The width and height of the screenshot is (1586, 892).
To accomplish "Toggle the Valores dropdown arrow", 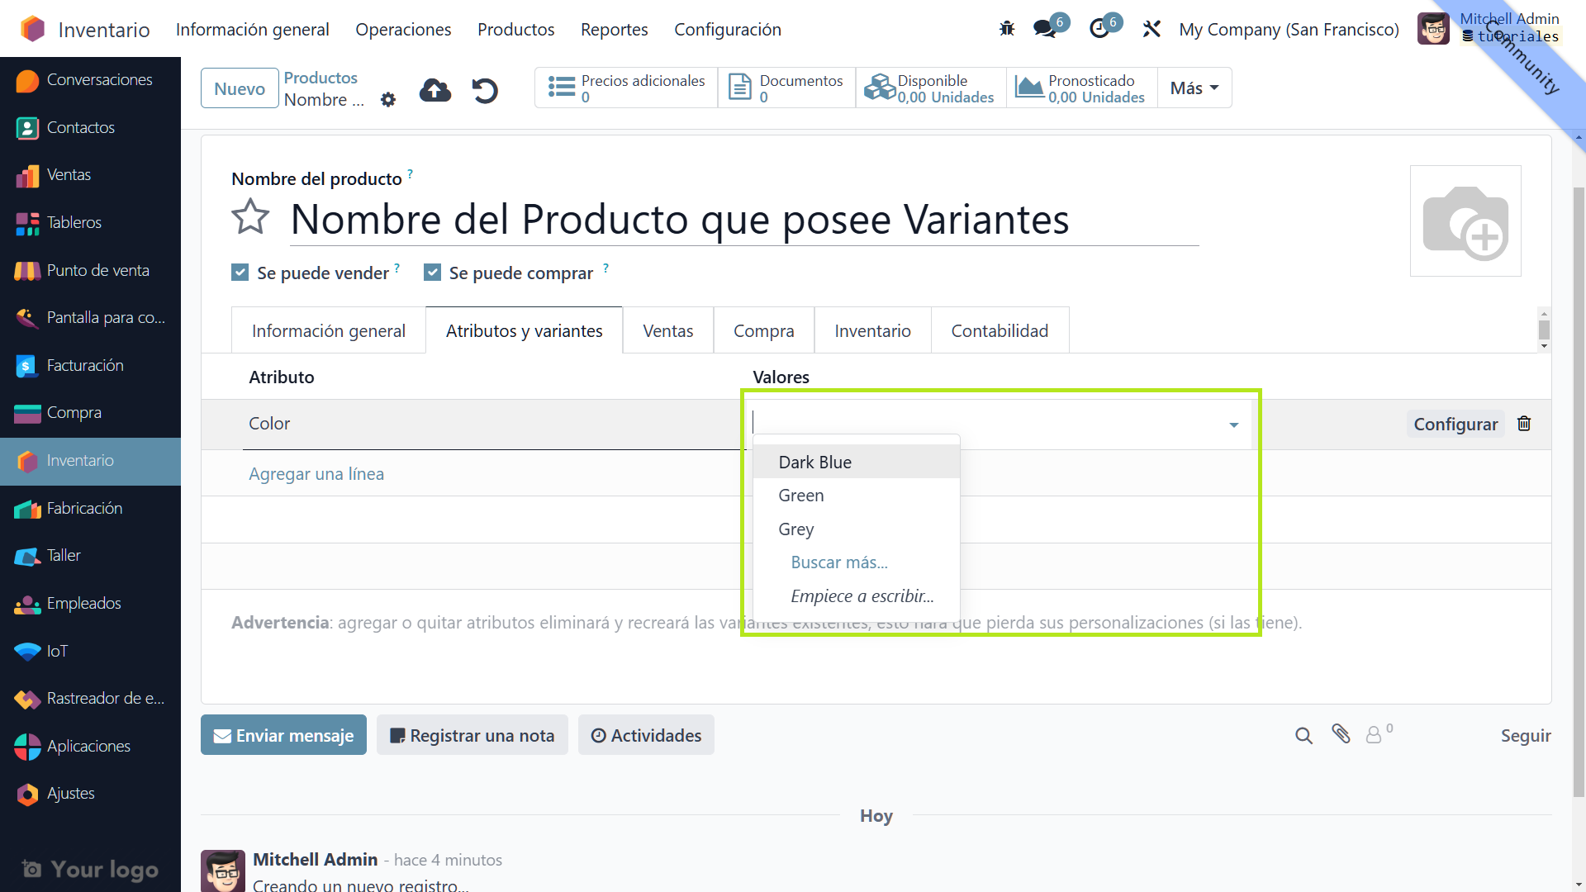I will pyautogui.click(x=1233, y=425).
